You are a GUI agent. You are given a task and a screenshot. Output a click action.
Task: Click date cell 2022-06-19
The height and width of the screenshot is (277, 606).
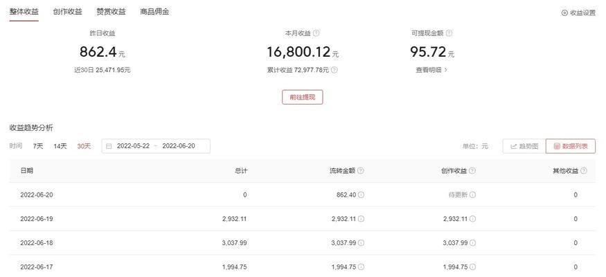[37, 219]
